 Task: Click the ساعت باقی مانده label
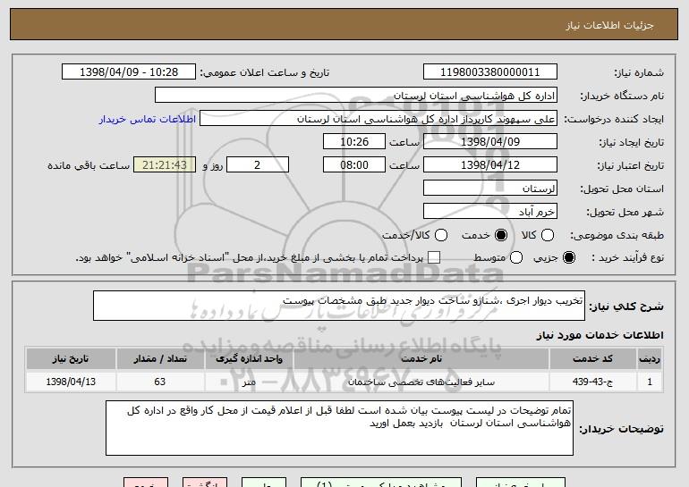pyautogui.click(x=89, y=165)
